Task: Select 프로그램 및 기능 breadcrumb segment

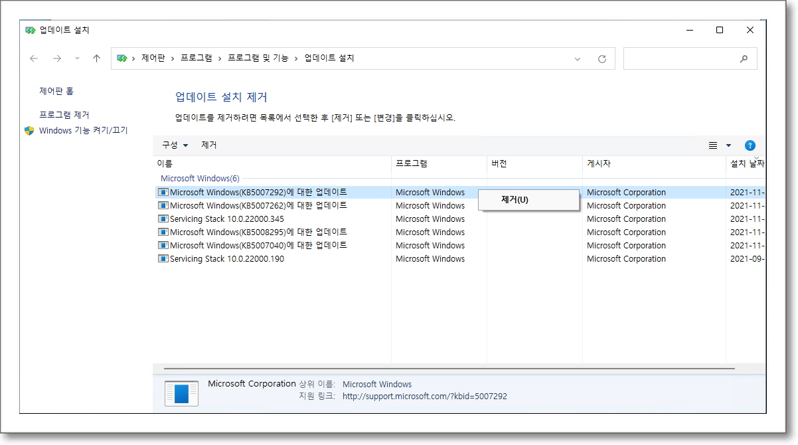Action: click(x=258, y=58)
